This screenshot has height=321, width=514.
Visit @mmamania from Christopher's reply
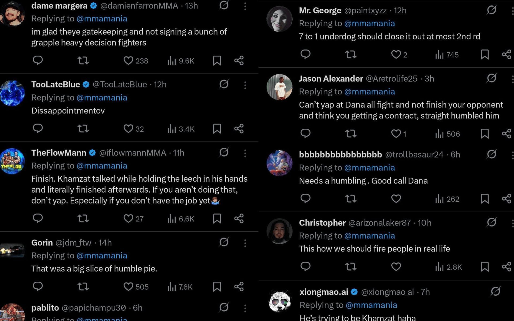(369, 236)
